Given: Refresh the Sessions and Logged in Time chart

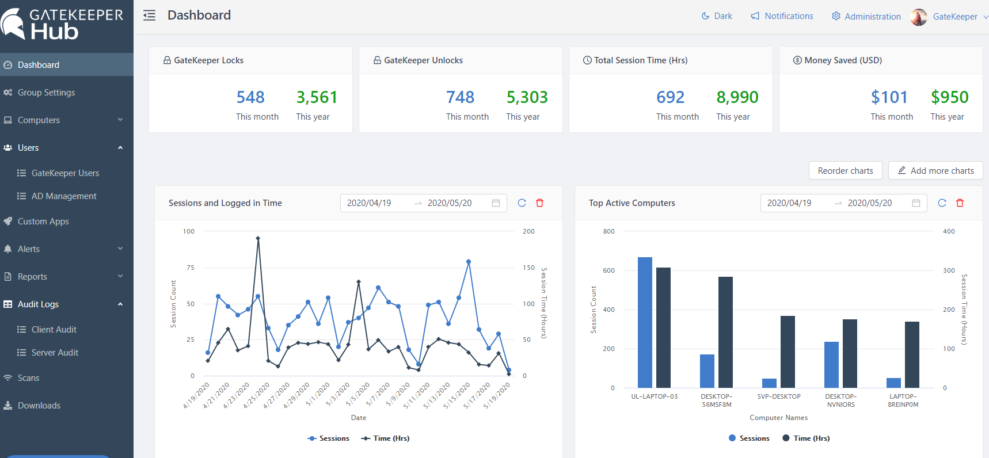Looking at the screenshot, I should (522, 203).
